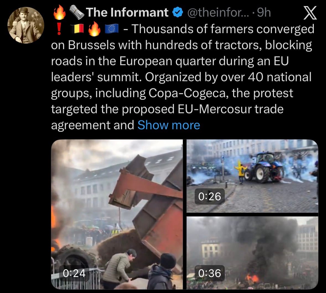Click the fire emoji before the name
The height and width of the screenshot is (293, 326).
pyautogui.click(x=59, y=12)
